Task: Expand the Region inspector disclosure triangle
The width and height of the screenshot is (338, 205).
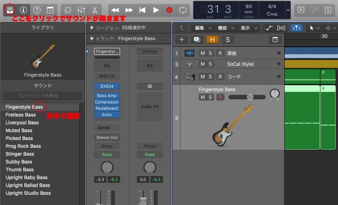Action: [92, 28]
